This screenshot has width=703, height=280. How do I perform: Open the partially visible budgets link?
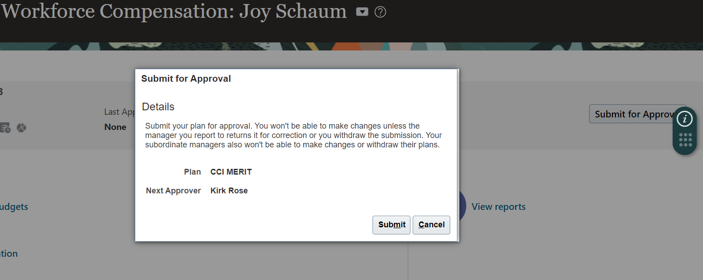(14, 207)
